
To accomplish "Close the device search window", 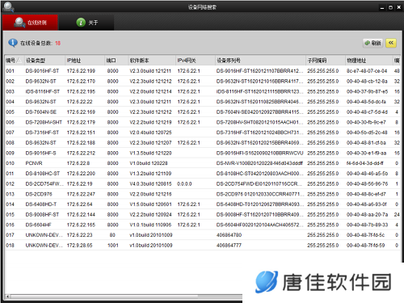I will click(x=399, y=7).
